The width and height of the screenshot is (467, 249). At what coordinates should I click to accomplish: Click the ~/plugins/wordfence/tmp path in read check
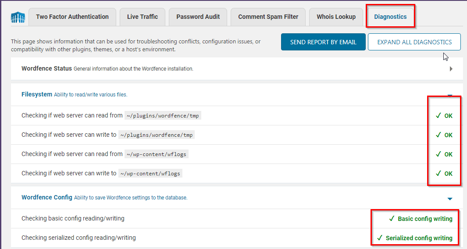click(163, 116)
